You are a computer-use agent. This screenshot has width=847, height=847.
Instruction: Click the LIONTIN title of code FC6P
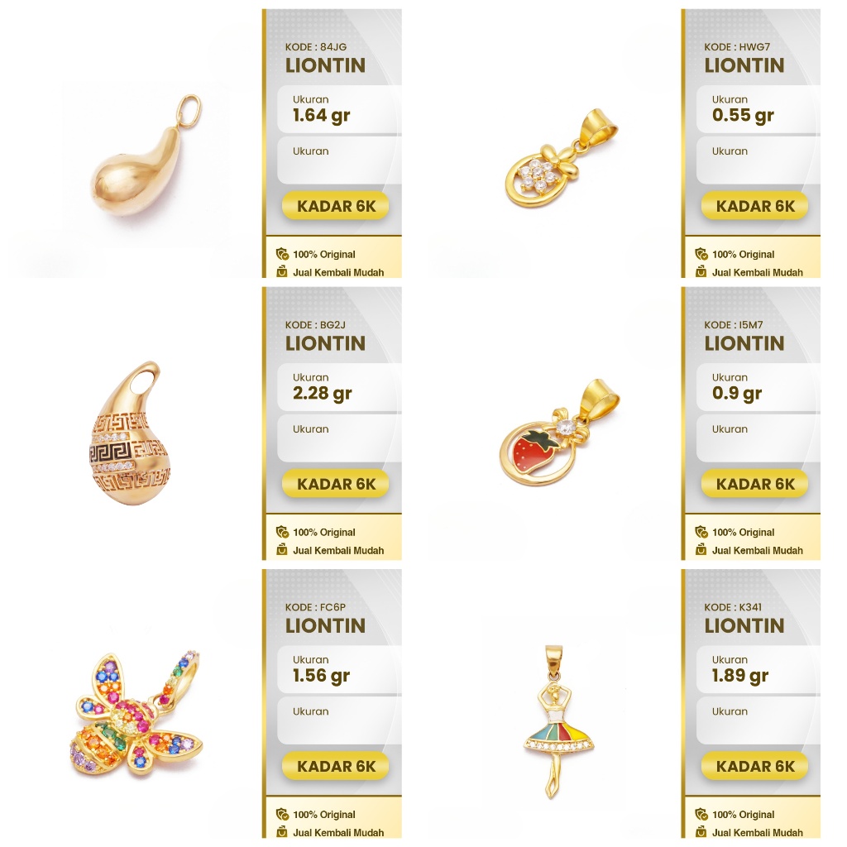(326, 625)
